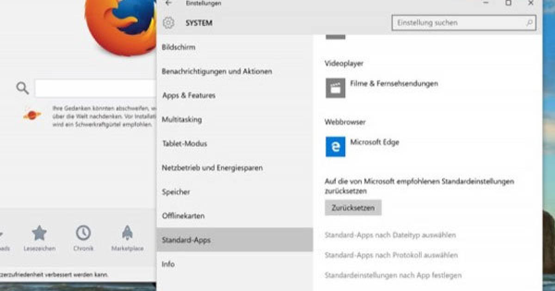The height and width of the screenshot is (291, 555).
Task: Click the Firefox search input box
Action: point(95,87)
